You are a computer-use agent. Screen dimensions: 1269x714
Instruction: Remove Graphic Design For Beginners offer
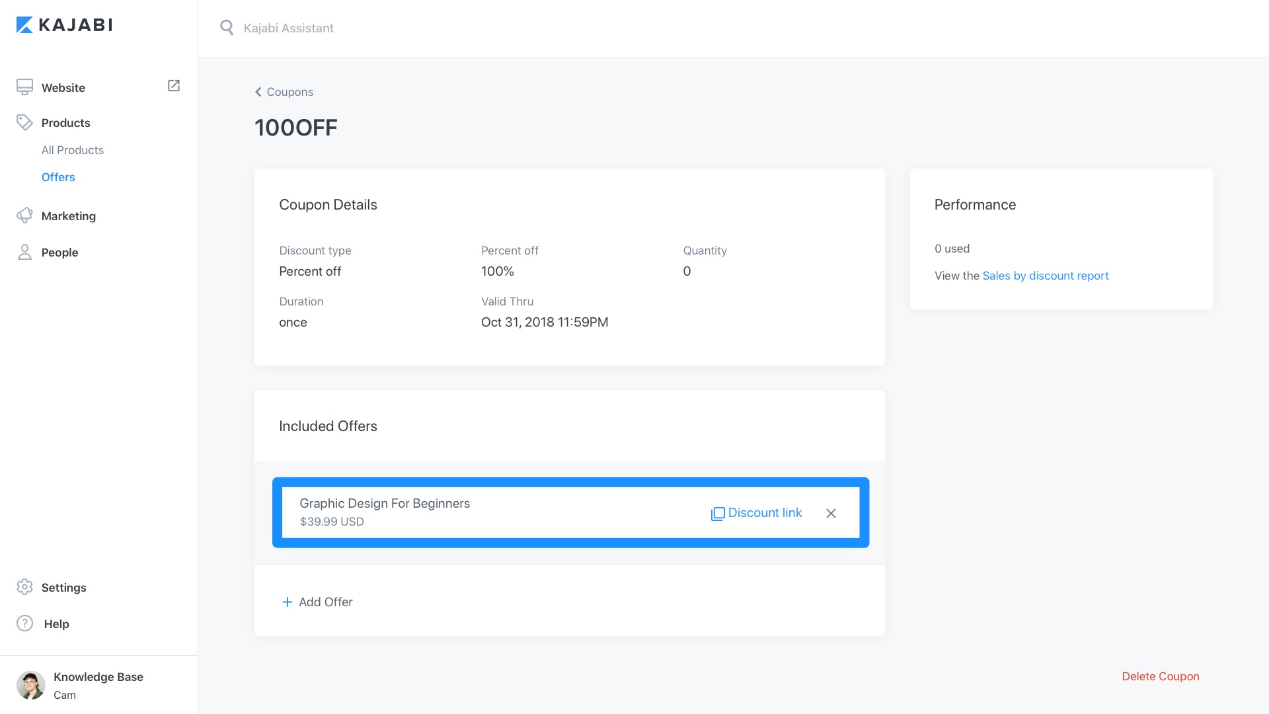[x=831, y=514]
